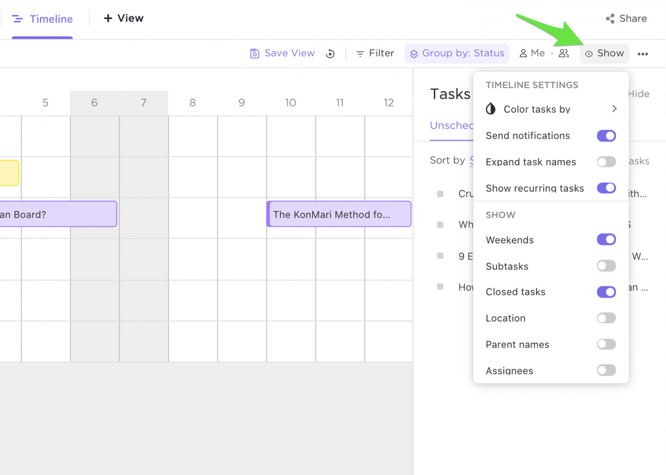
Task: Expand the Color tasks by submenu arrow
Action: (x=614, y=109)
